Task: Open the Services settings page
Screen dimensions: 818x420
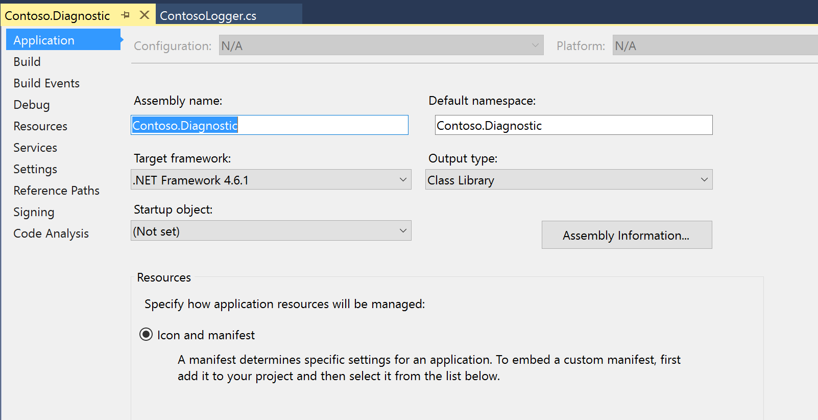Action: [35, 148]
